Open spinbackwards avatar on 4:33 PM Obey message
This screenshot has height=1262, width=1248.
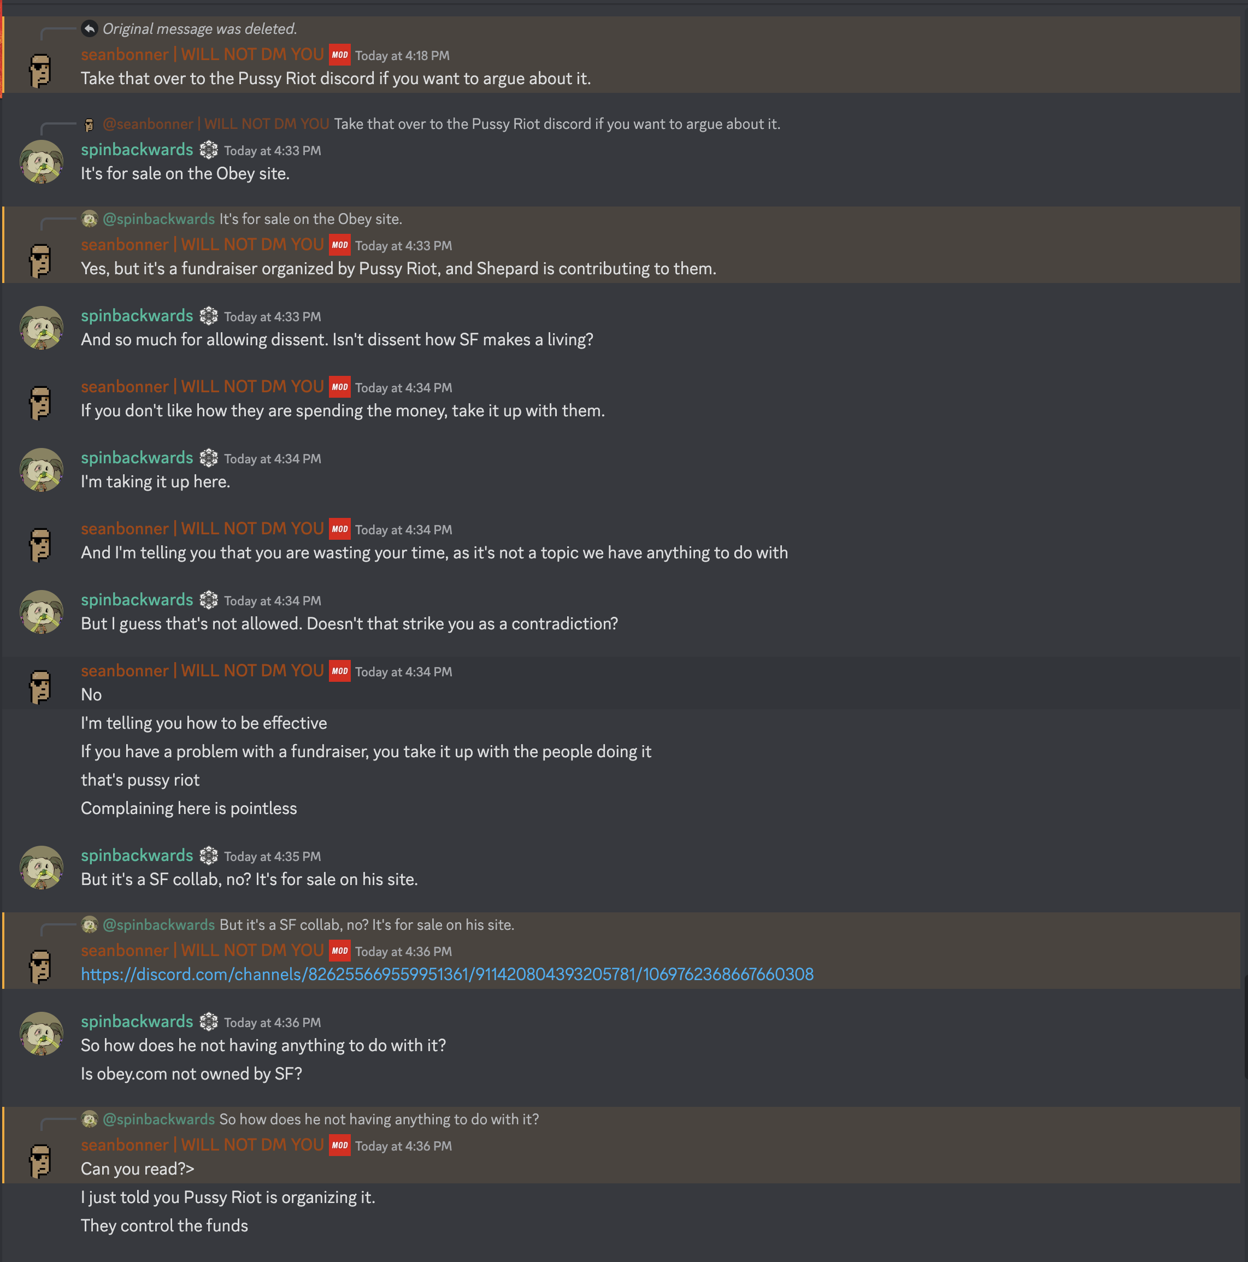[x=41, y=161]
